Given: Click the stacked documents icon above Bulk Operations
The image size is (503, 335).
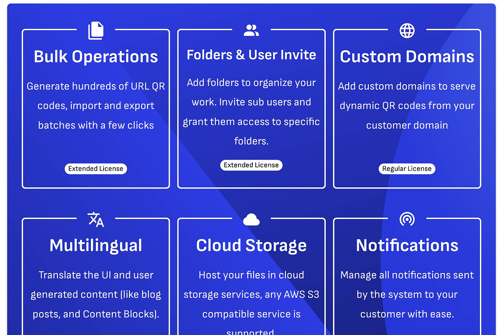Looking at the screenshot, I should (x=96, y=31).
